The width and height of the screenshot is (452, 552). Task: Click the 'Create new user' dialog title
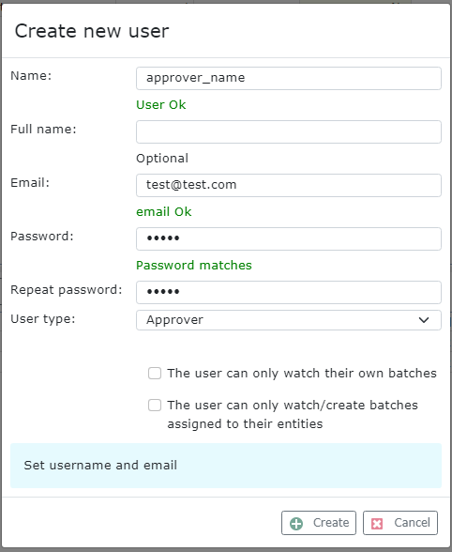[92, 31]
